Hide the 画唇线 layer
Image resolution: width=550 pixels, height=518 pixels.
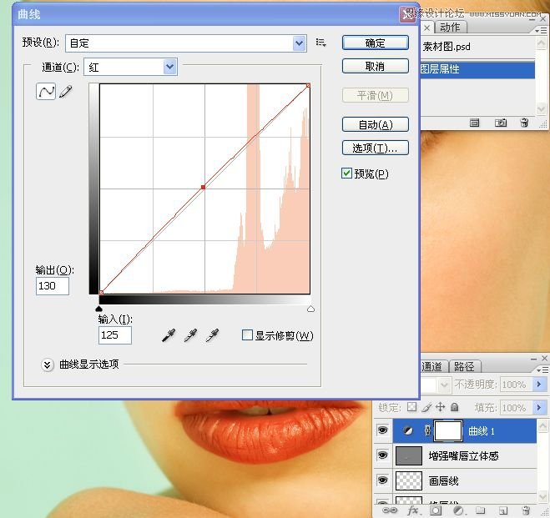pos(382,480)
